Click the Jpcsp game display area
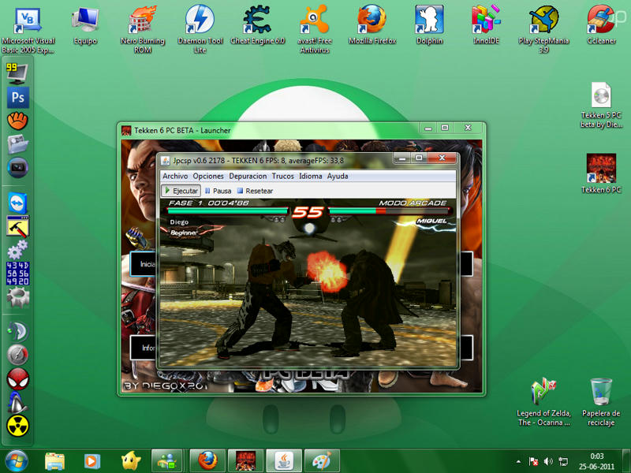Viewport: 631px width, 473px height. pyautogui.click(x=308, y=282)
